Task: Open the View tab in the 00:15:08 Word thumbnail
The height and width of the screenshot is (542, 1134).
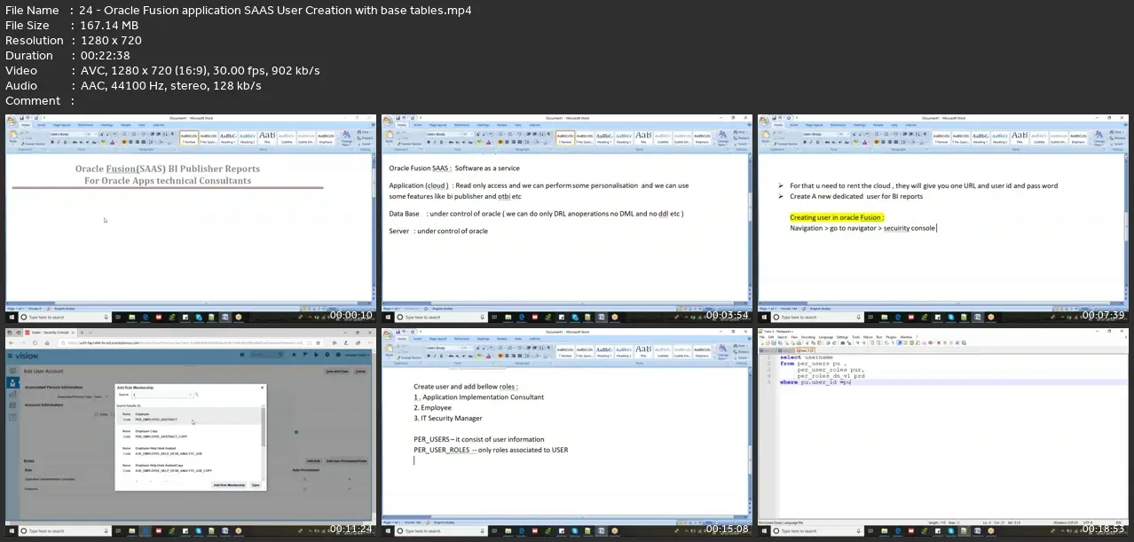Action: (518, 339)
